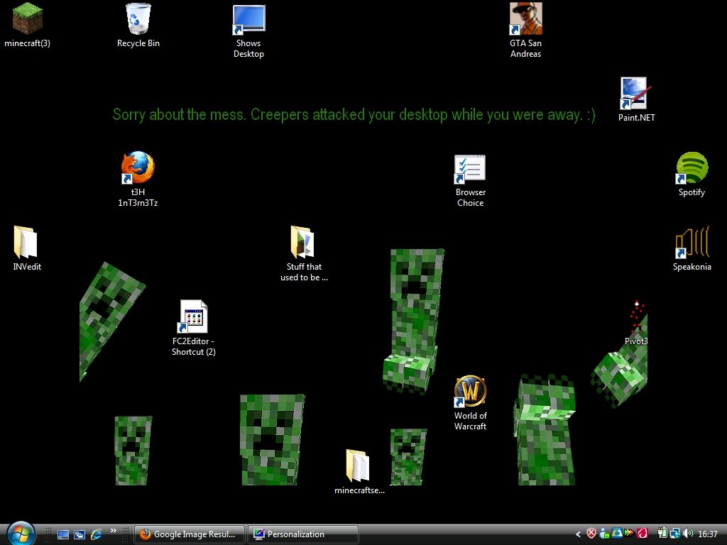
Task: Open the minecraftse... folder
Action: click(356, 463)
